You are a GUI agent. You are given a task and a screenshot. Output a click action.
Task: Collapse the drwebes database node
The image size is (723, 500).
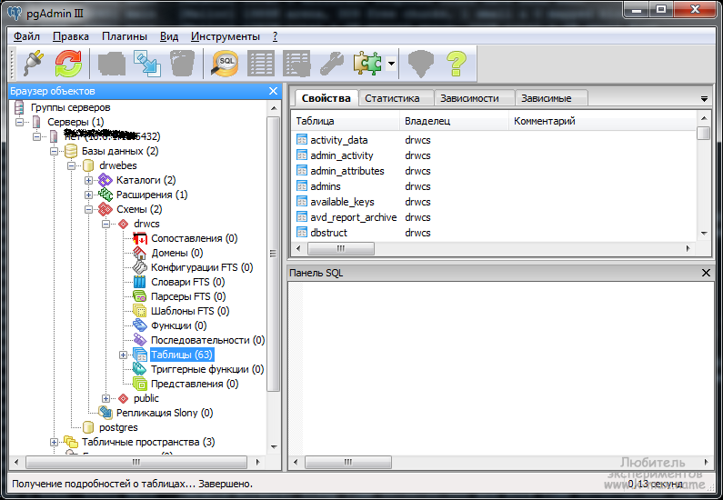click(x=72, y=165)
